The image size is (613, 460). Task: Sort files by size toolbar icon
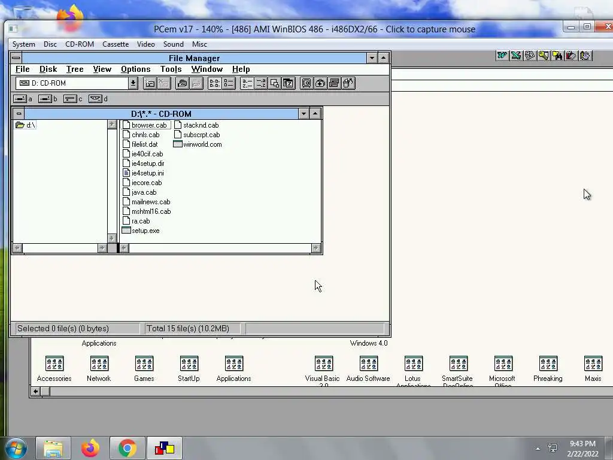click(x=274, y=83)
